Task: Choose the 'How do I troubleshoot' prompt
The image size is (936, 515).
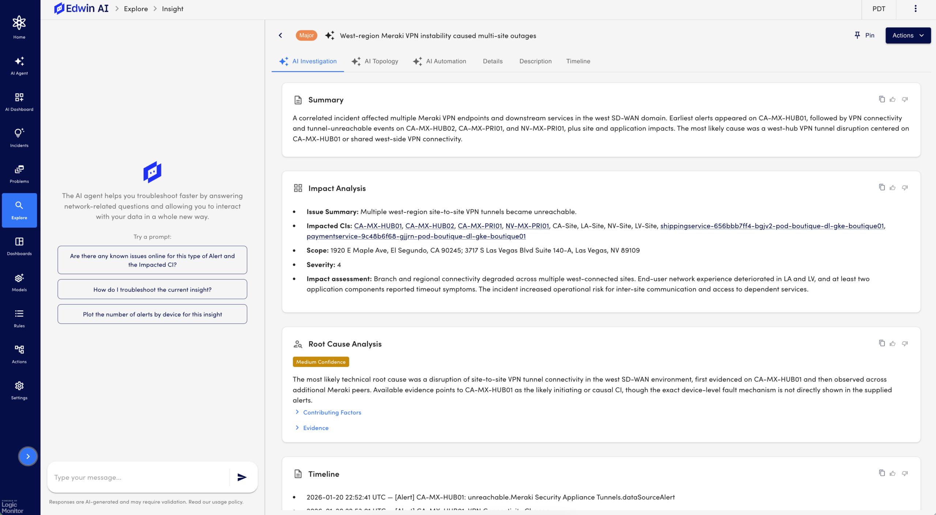Action: click(x=152, y=289)
